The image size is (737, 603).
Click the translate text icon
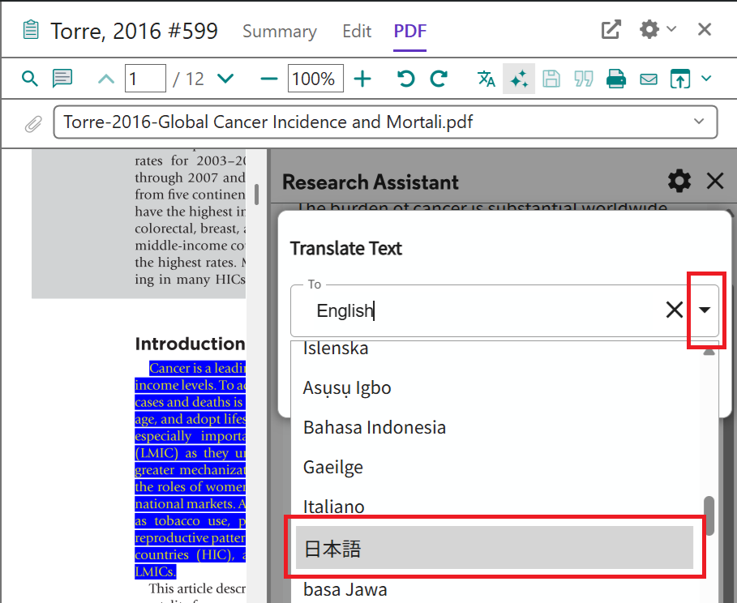click(486, 79)
